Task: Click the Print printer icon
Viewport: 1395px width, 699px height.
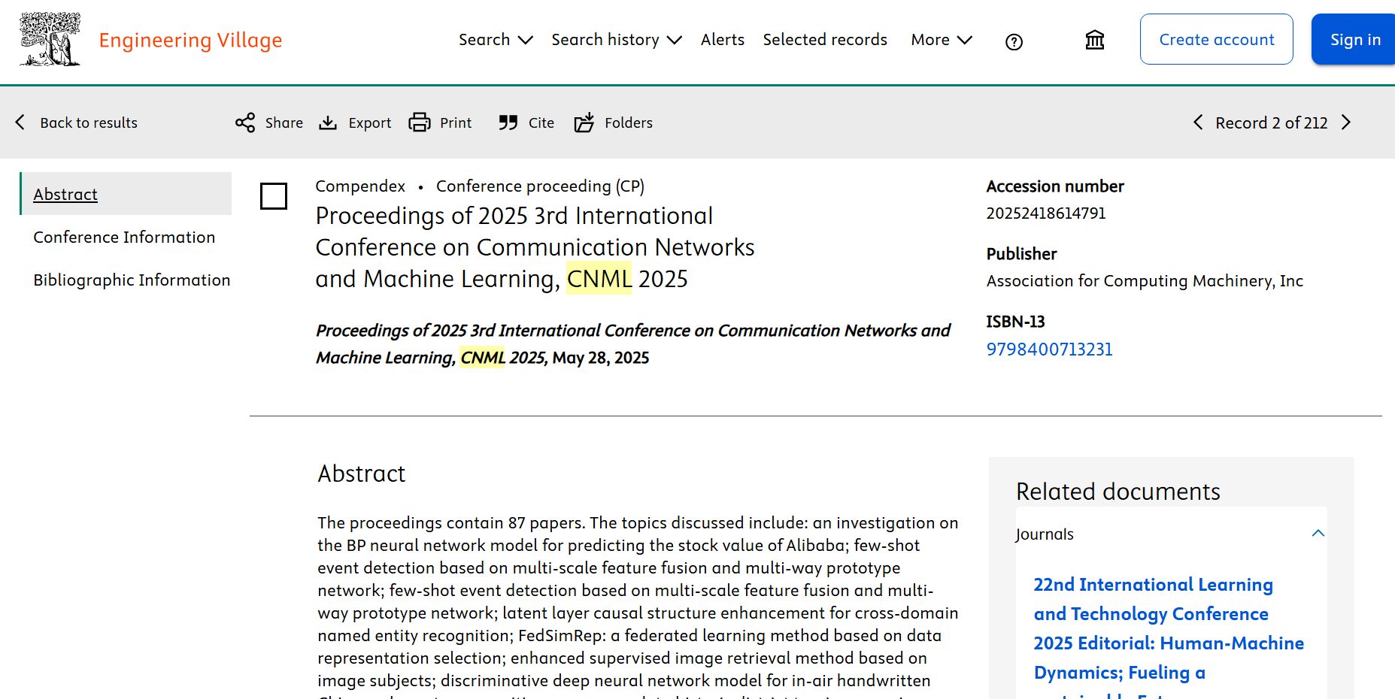Action: [420, 123]
